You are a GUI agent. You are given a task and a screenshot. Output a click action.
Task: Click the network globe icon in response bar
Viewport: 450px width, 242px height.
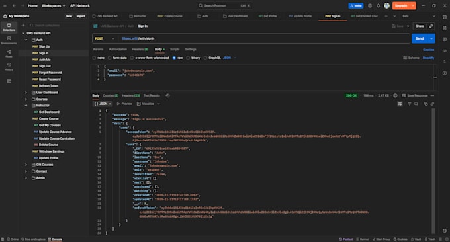click(x=395, y=95)
